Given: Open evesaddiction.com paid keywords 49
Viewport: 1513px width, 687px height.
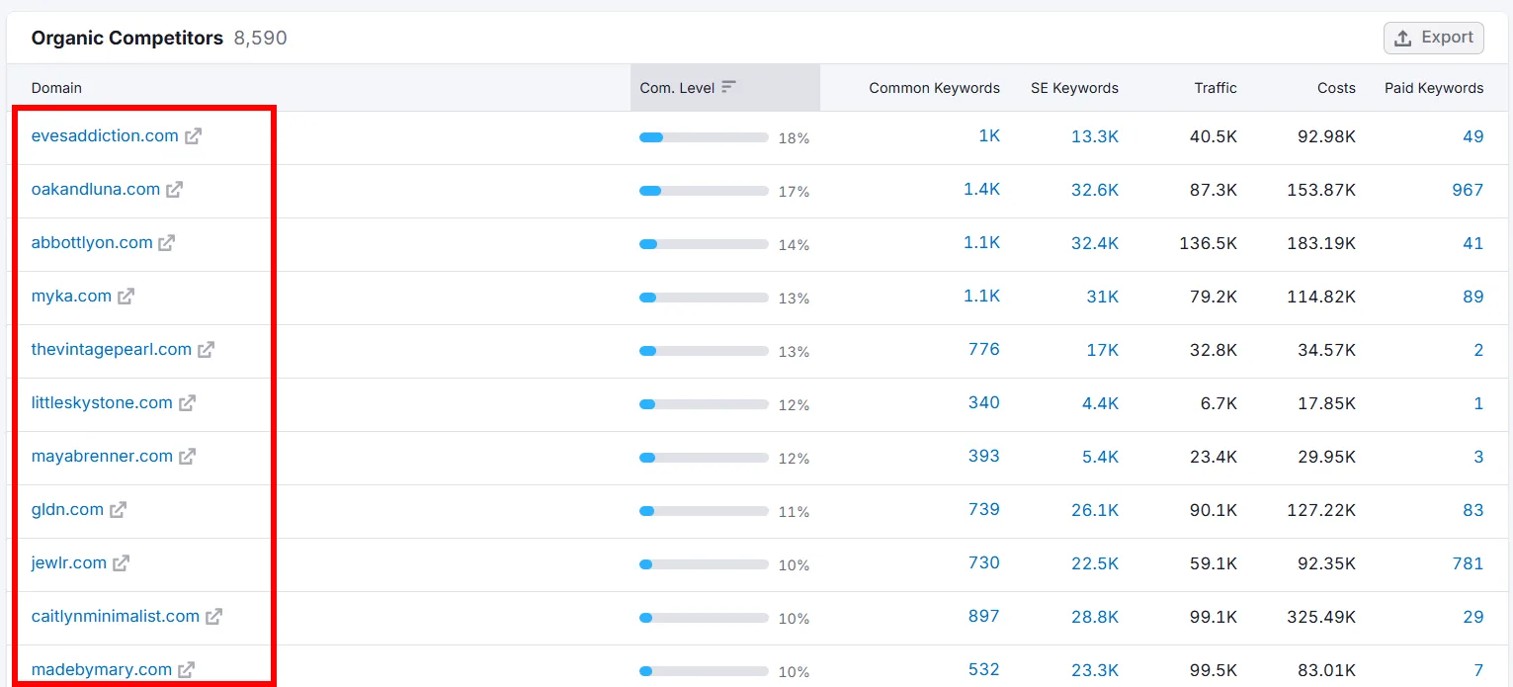Looking at the screenshot, I should pos(1473,135).
